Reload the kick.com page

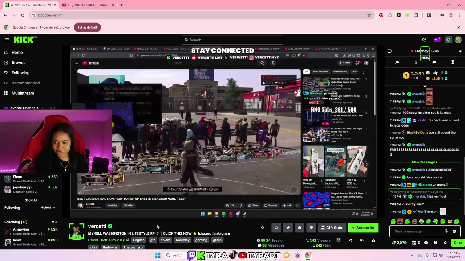[x=23, y=15]
